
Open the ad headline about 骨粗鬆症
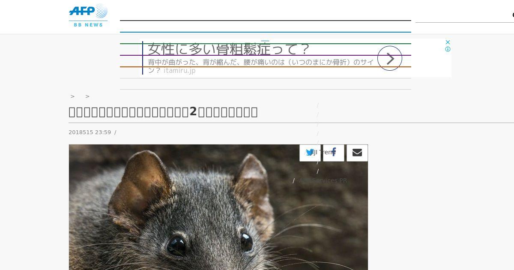tap(228, 49)
